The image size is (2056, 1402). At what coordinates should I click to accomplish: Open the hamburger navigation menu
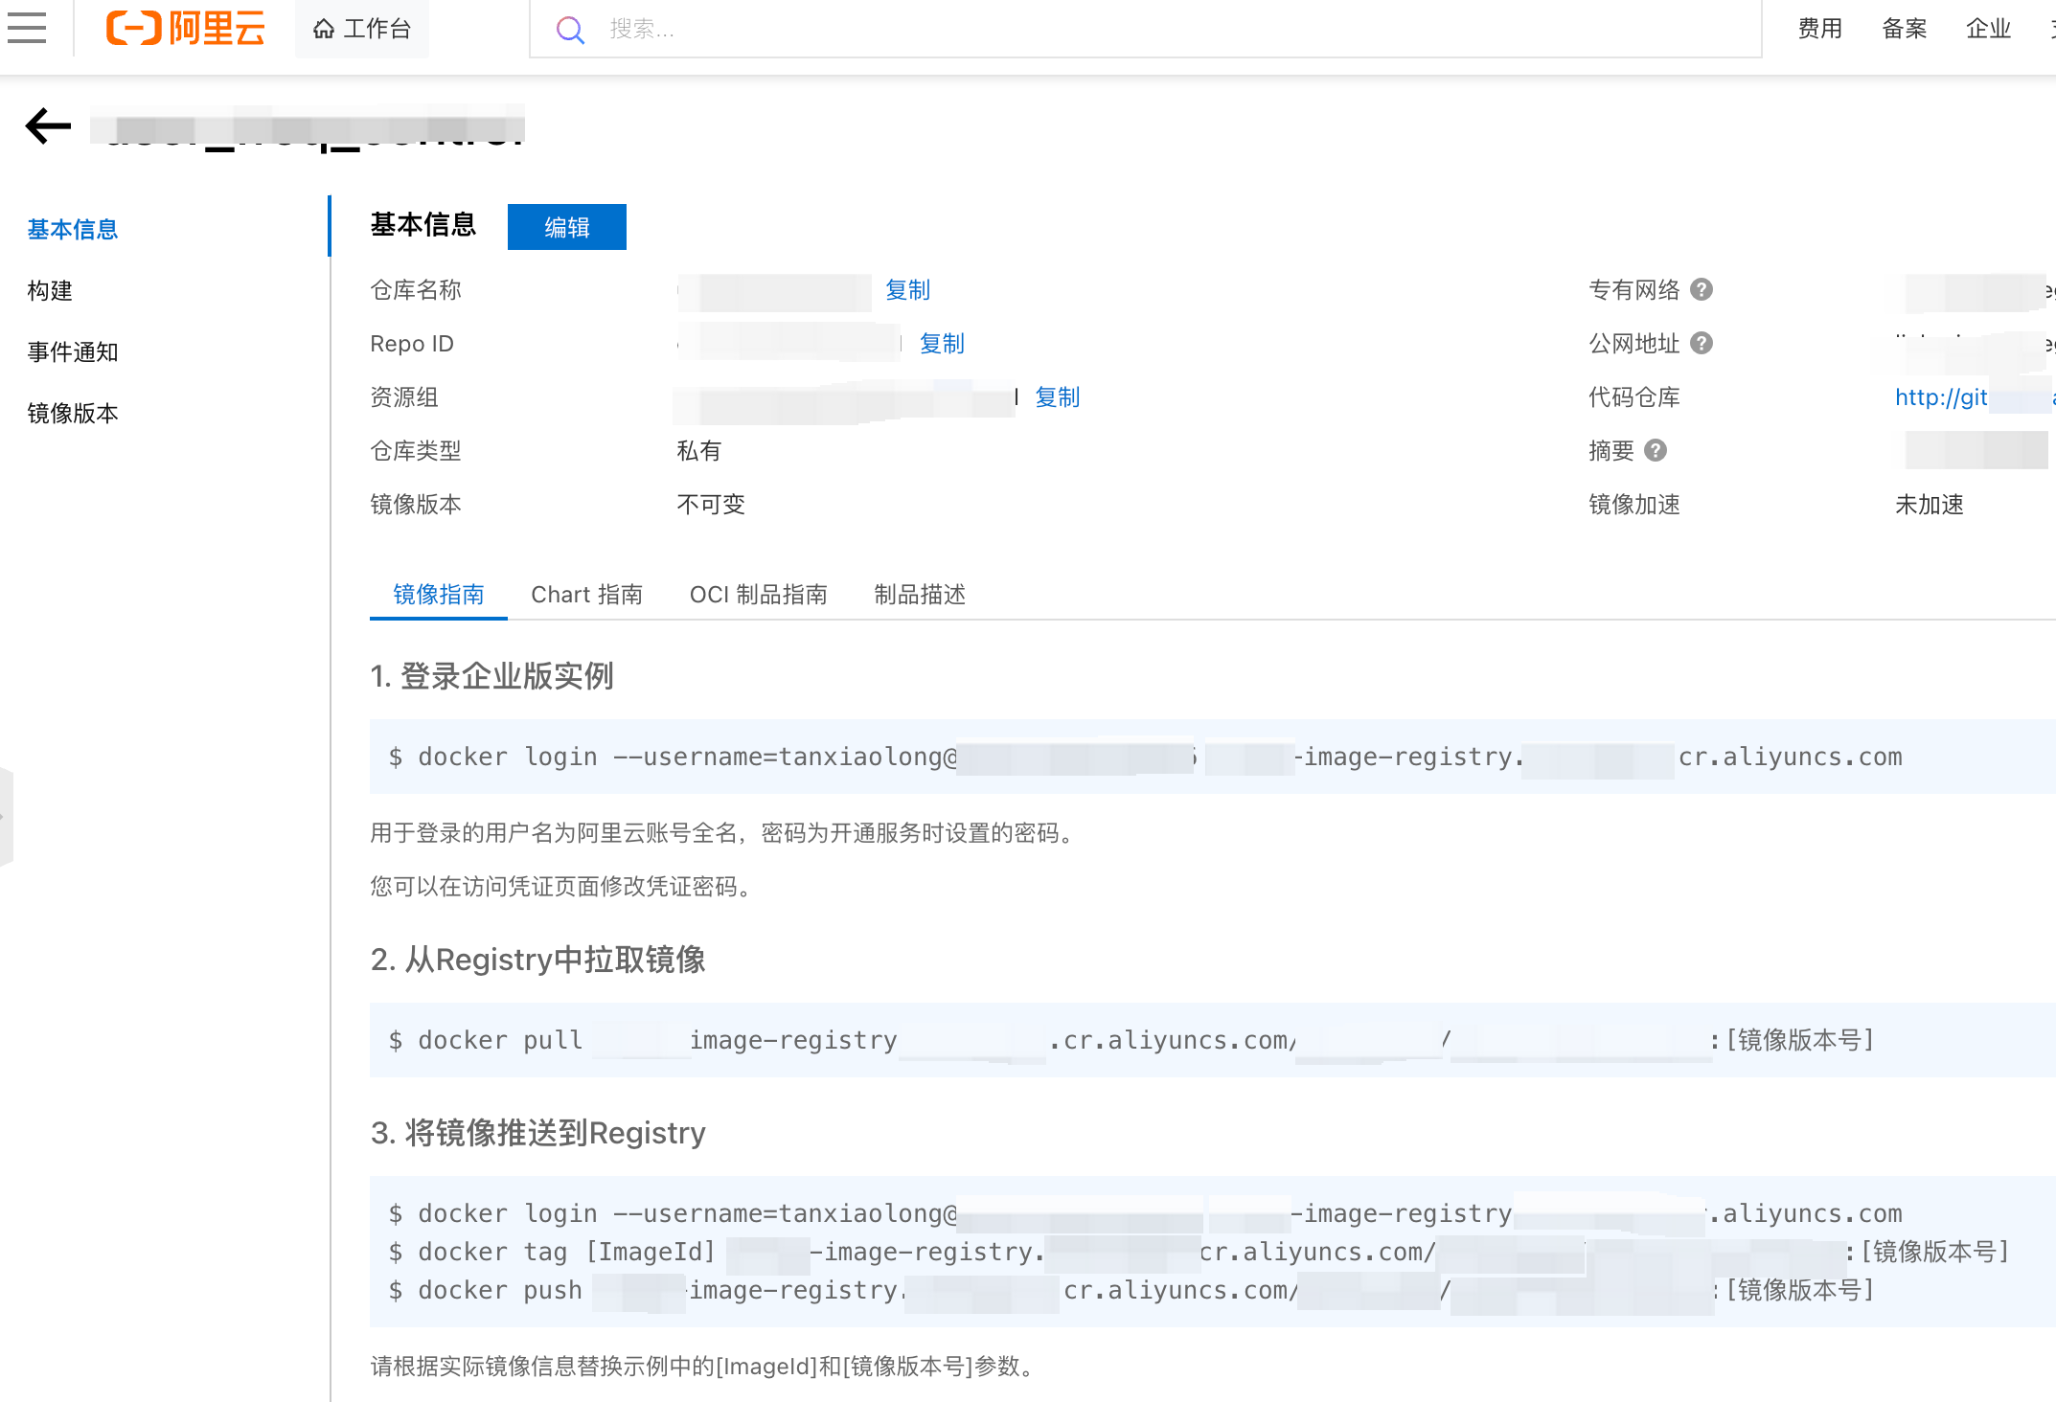point(27,28)
